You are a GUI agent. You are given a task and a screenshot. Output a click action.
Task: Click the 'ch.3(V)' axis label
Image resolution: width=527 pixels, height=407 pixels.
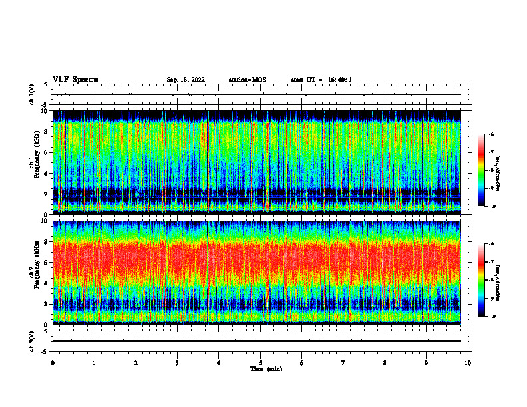tap(31, 341)
